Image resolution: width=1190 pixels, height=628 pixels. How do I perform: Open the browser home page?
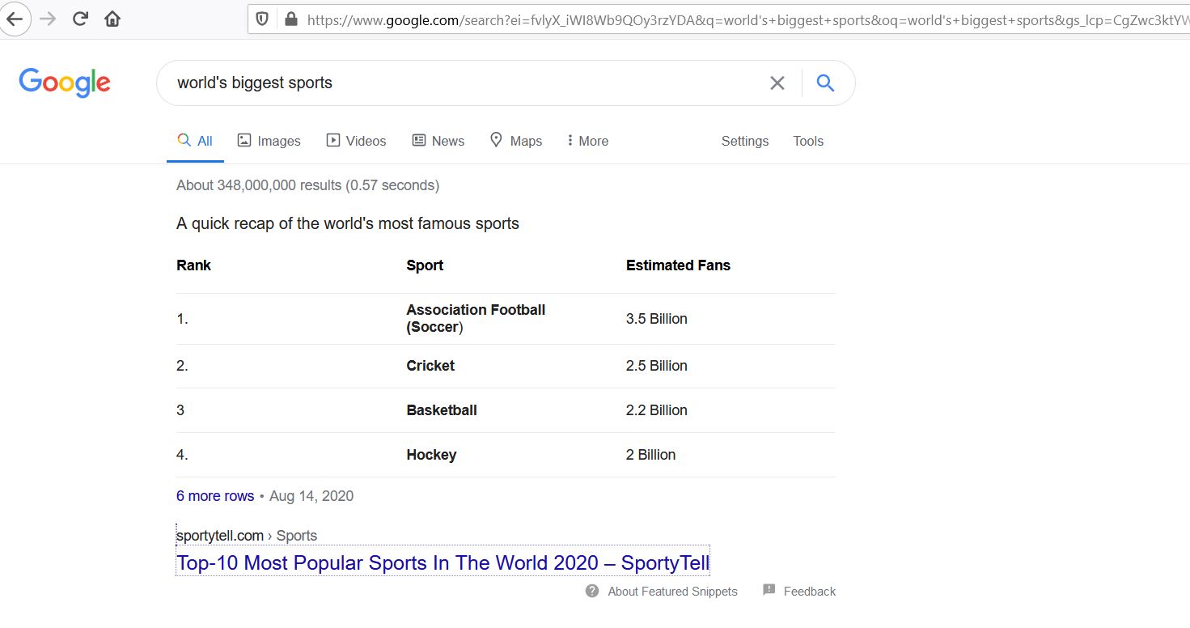pos(112,19)
